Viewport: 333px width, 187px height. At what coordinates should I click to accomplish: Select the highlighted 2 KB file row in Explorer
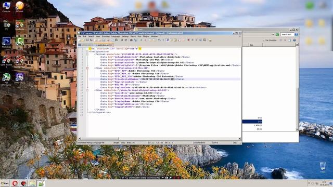252,122
